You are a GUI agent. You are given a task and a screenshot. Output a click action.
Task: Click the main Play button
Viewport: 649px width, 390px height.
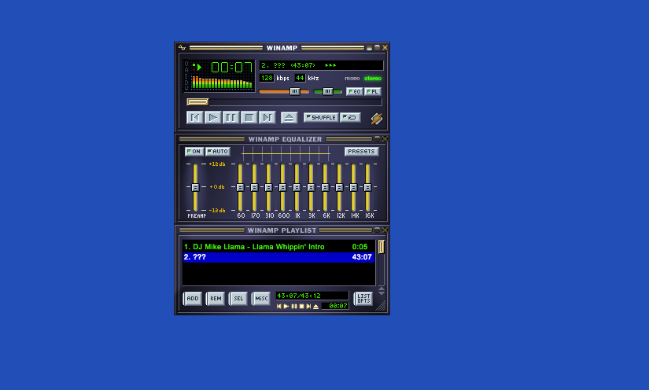tap(212, 118)
